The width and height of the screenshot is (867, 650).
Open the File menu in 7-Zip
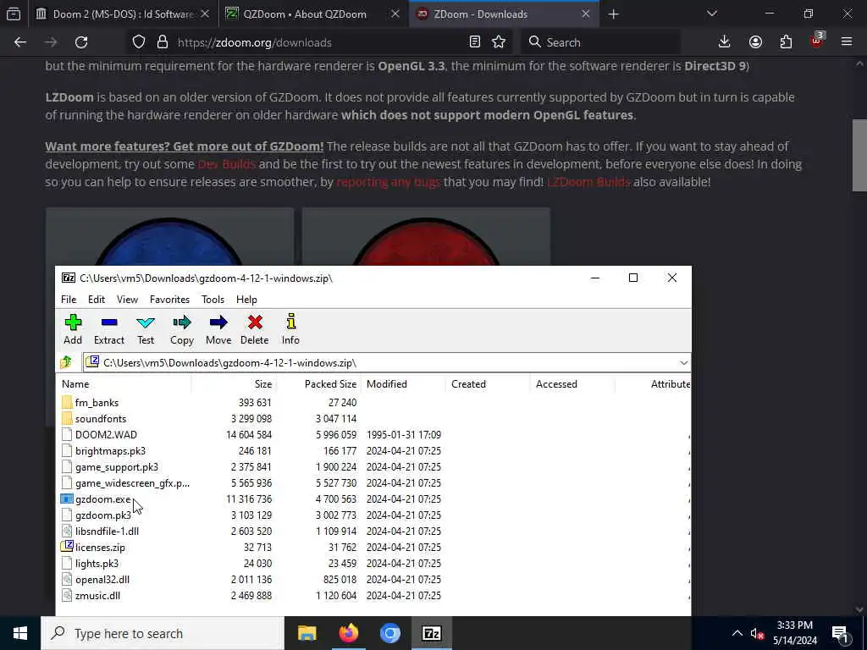tap(69, 299)
